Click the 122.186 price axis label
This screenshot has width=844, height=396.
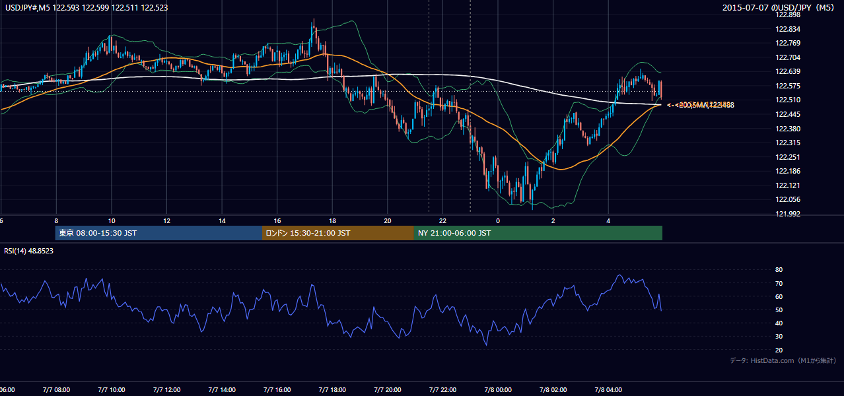(x=787, y=171)
